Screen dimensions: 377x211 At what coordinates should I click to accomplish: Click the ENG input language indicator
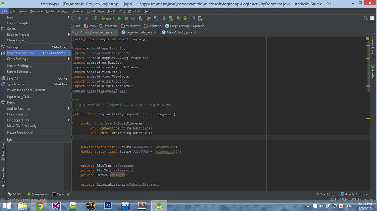pos(350,206)
